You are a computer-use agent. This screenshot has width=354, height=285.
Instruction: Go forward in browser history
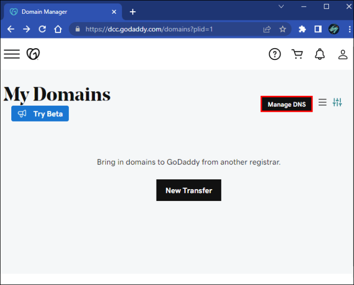(x=26, y=29)
